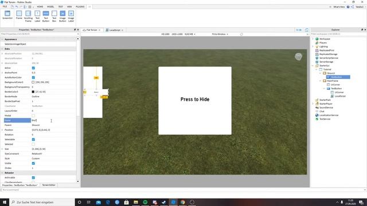Toggle the AutoButtonColor checkbox

33,78
